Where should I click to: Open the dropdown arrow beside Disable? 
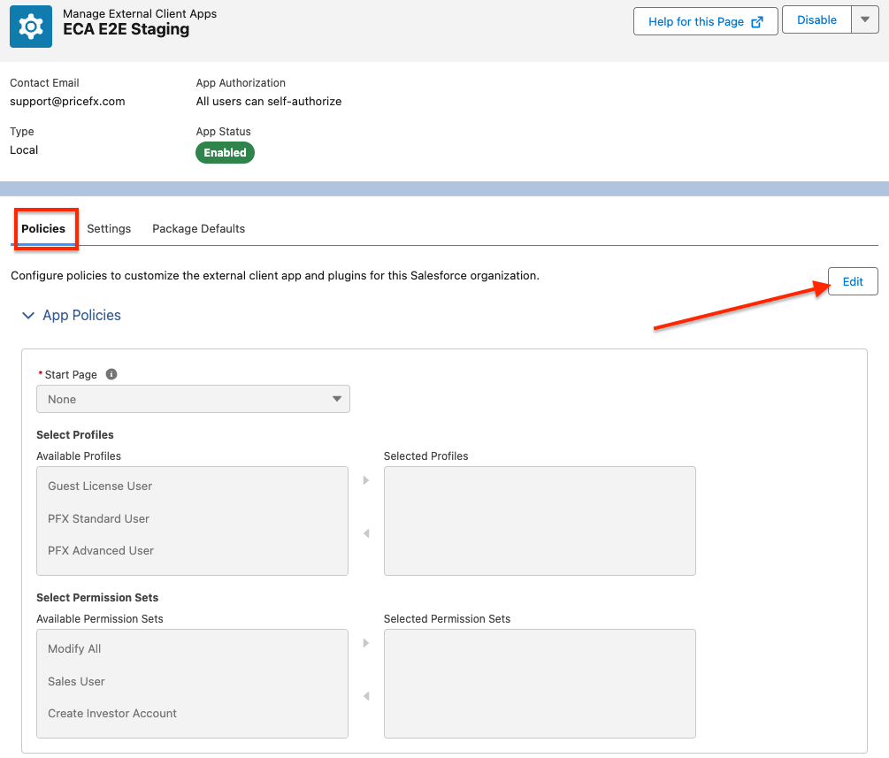tap(864, 21)
